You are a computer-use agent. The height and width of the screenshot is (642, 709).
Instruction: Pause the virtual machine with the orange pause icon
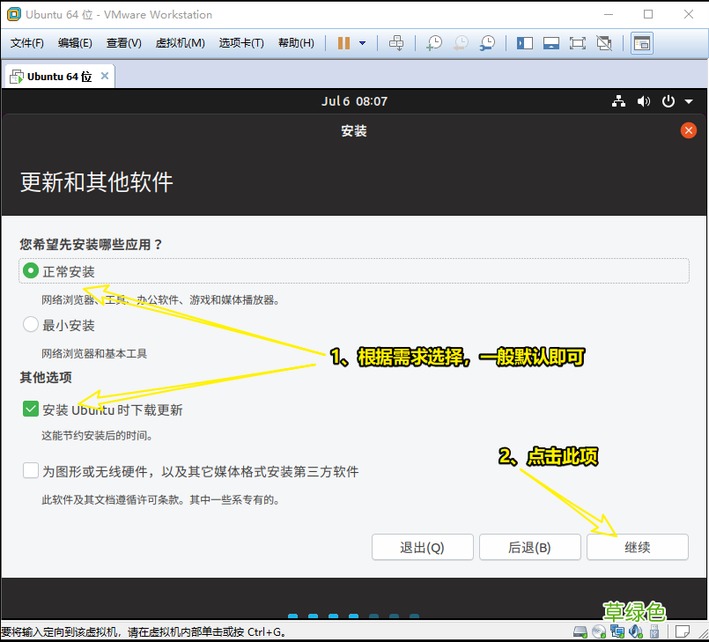click(x=343, y=43)
